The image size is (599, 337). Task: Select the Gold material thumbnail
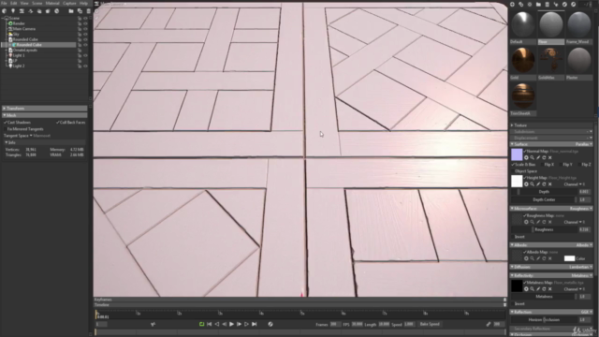tap(523, 60)
